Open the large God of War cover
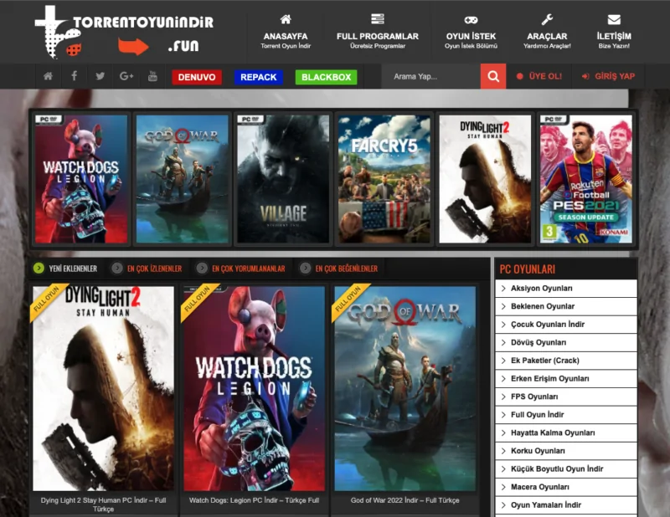This screenshot has width=670, height=517. point(405,388)
